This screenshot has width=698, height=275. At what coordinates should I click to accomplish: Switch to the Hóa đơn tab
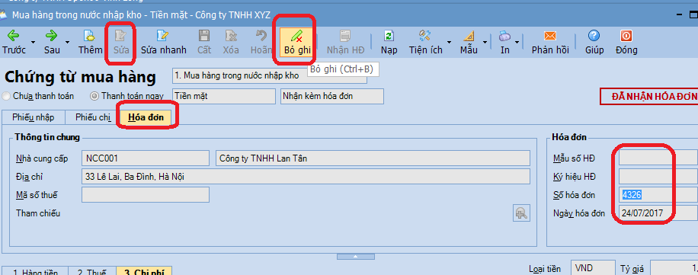tap(146, 117)
